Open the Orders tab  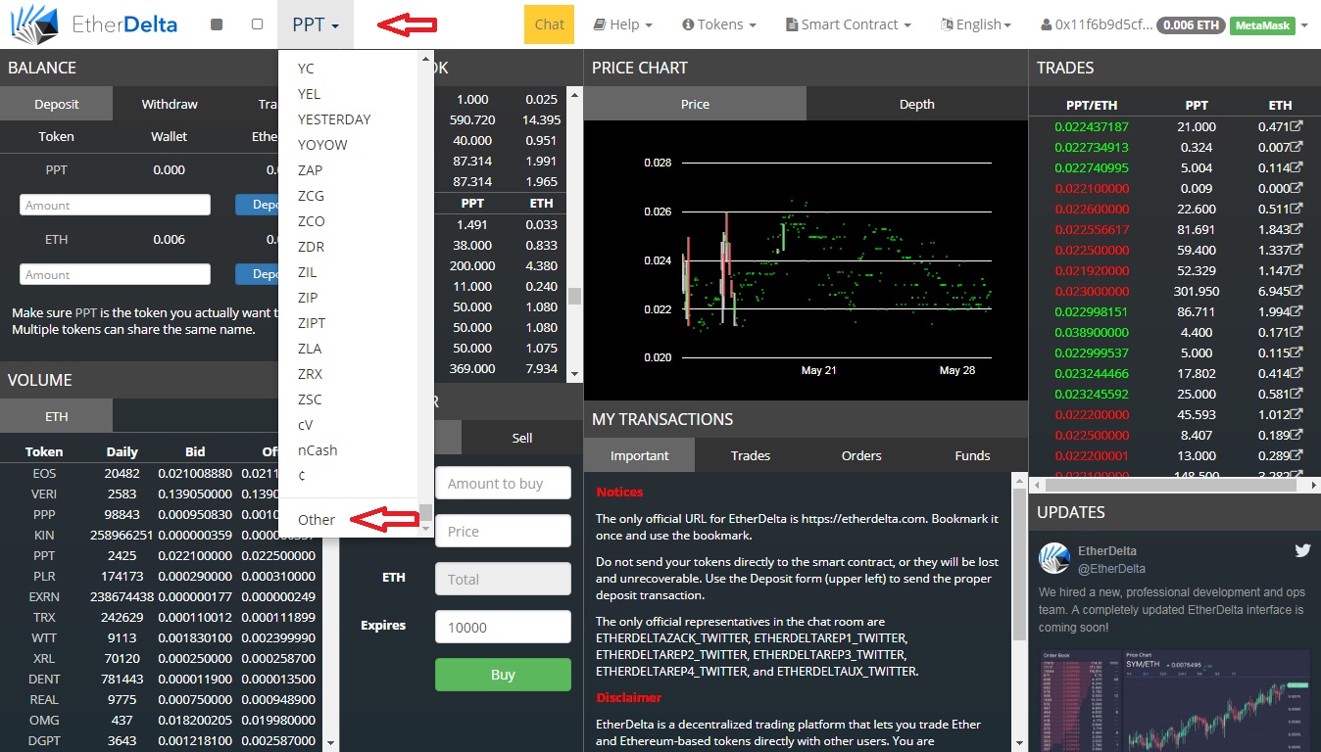[861, 455]
